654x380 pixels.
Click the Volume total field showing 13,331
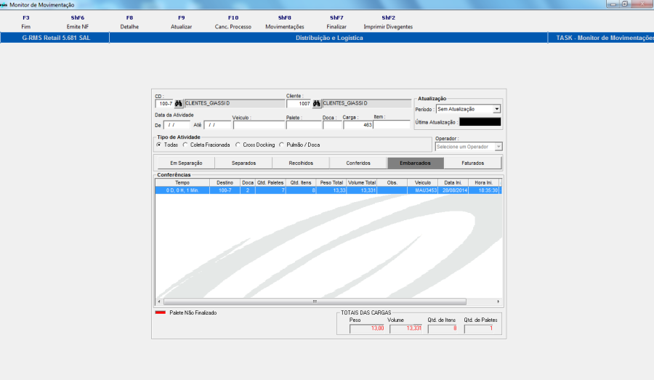coord(405,328)
